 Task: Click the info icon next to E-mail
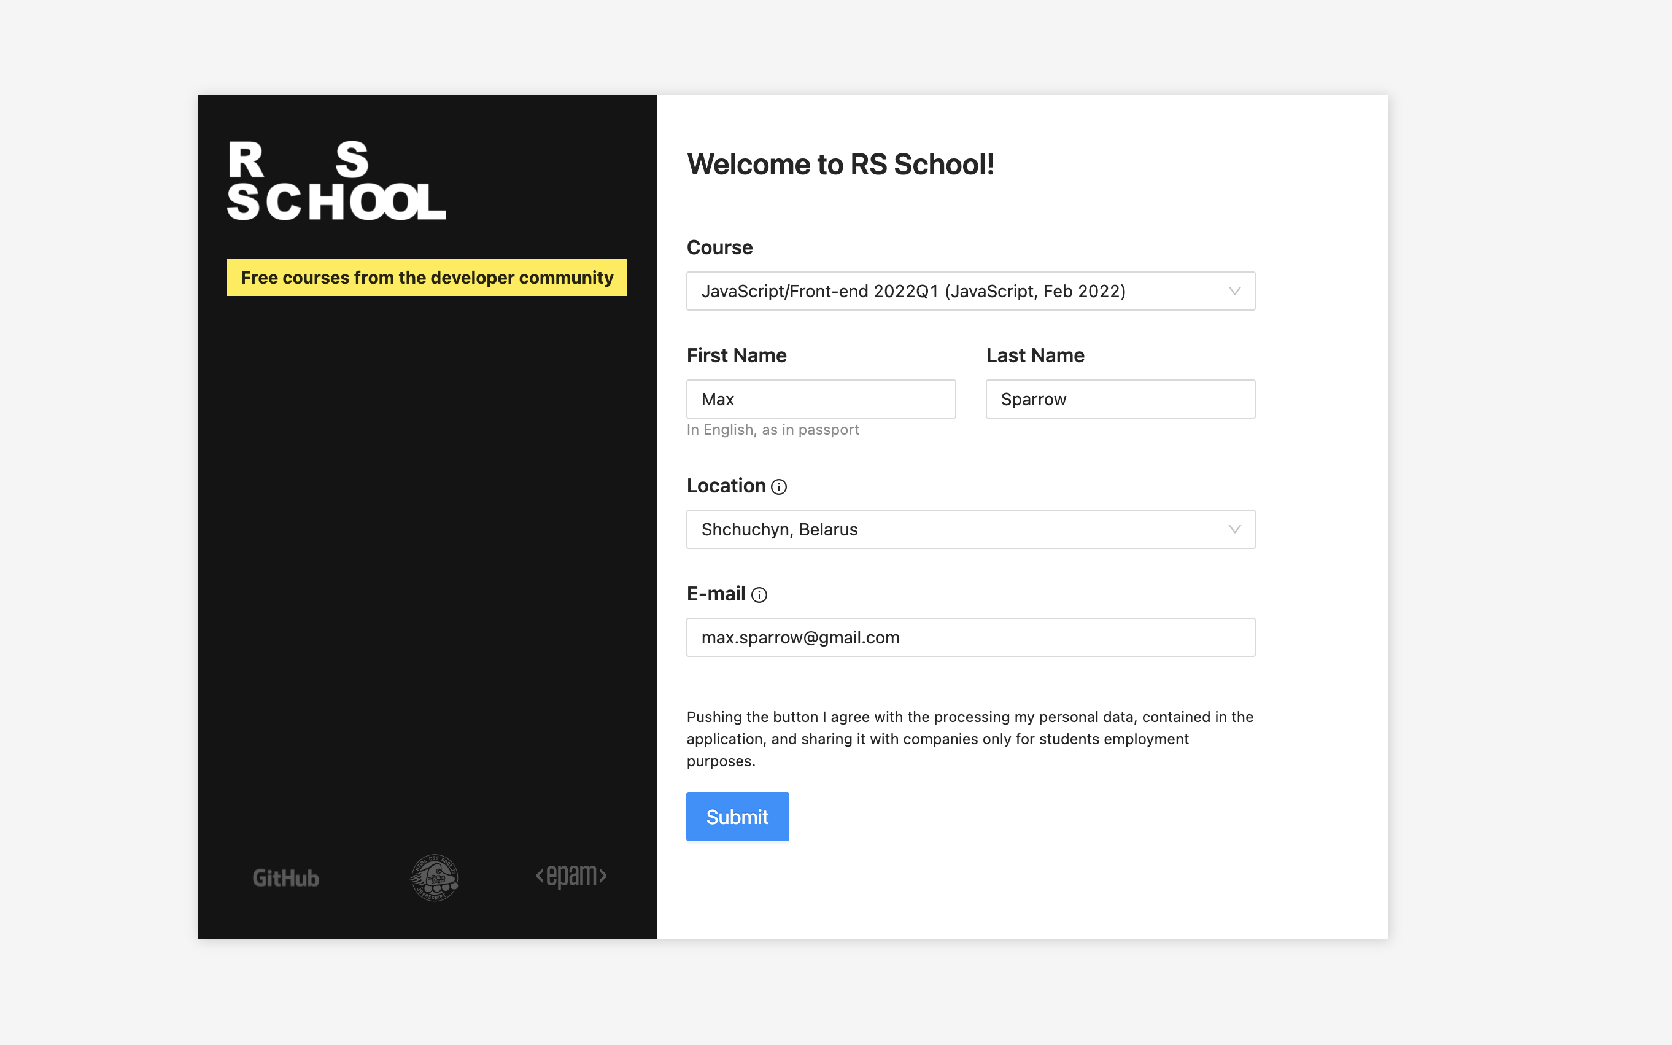(x=759, y=595)
